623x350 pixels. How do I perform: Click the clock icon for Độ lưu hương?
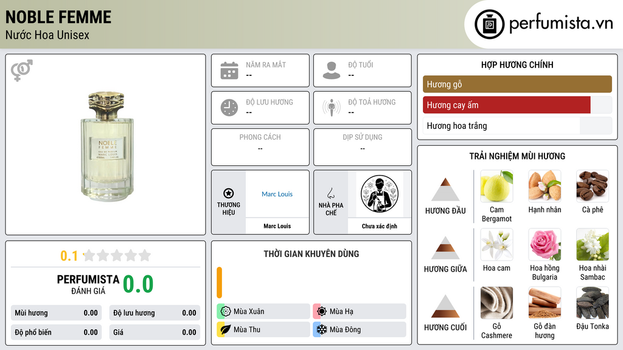point(229,108)
